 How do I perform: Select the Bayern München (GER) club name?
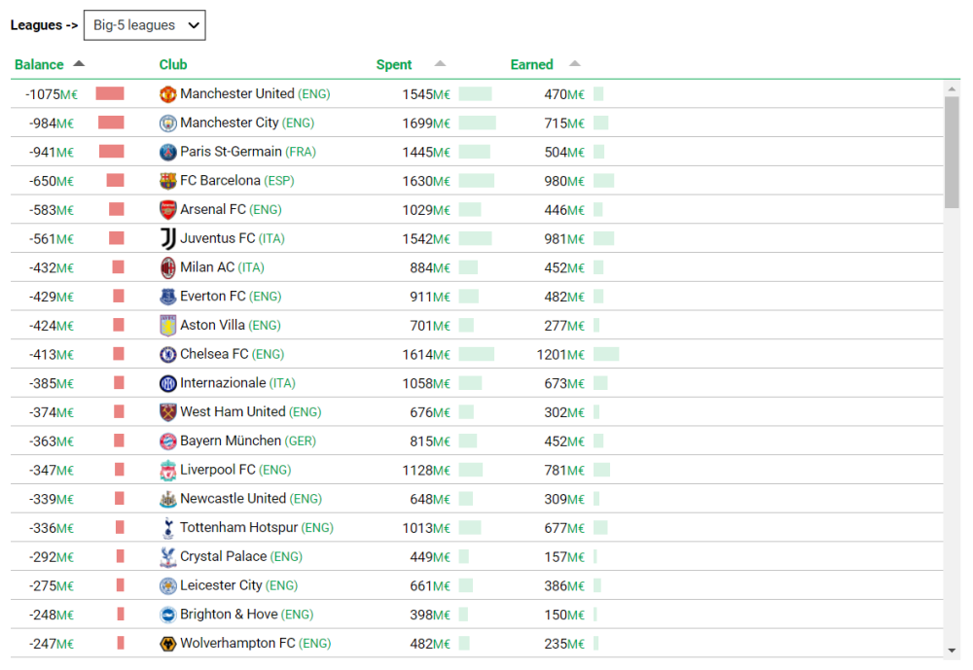pos(248,441)
